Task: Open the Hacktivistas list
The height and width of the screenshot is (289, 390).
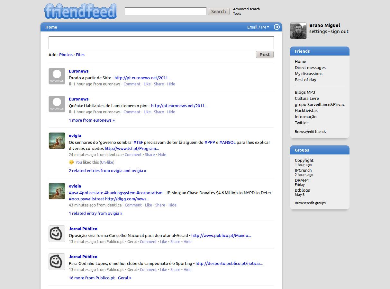Action: tap(306, 110)
